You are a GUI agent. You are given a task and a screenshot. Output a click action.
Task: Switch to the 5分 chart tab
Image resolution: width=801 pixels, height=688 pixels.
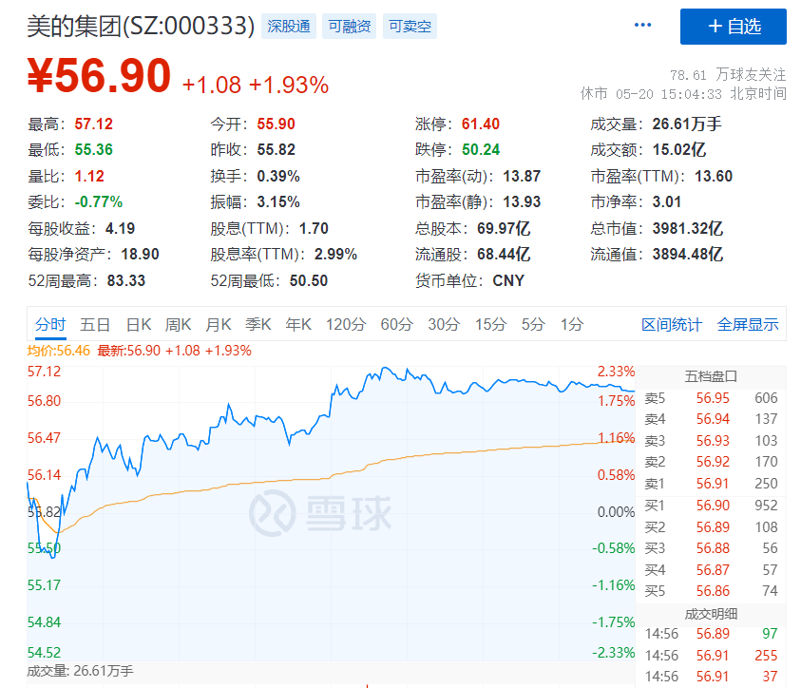[533, 324]
